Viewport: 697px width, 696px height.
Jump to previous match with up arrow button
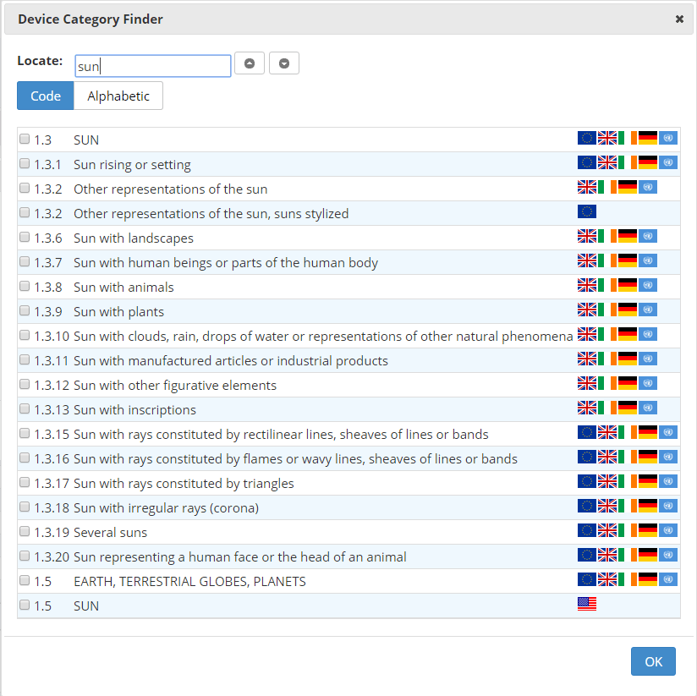(x=250, y=63)
